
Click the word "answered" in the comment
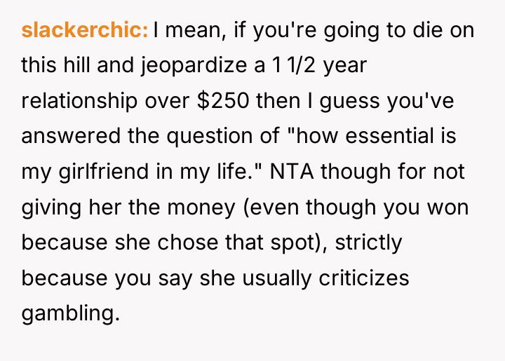tap(71, 136)
